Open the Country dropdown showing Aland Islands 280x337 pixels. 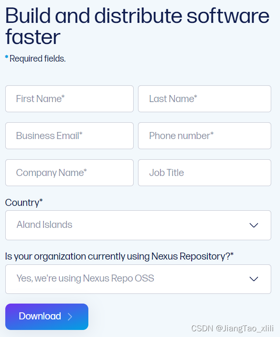[x=138, y=225]
